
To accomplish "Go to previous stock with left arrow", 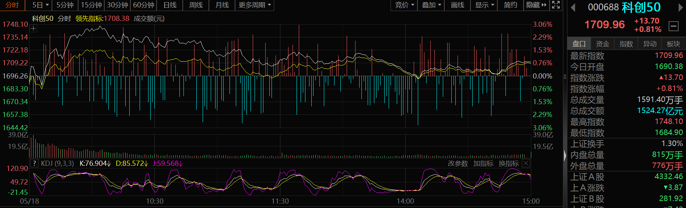I will pos(573,7).
